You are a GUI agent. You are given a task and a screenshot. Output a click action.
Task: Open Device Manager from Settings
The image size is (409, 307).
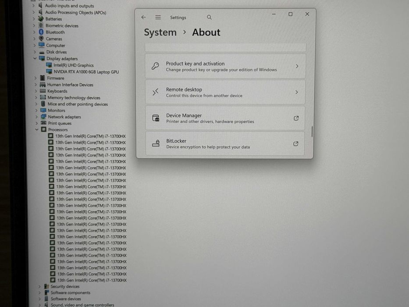tap(225, 118)
